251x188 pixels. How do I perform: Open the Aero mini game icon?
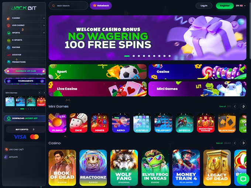coord(121,123)
